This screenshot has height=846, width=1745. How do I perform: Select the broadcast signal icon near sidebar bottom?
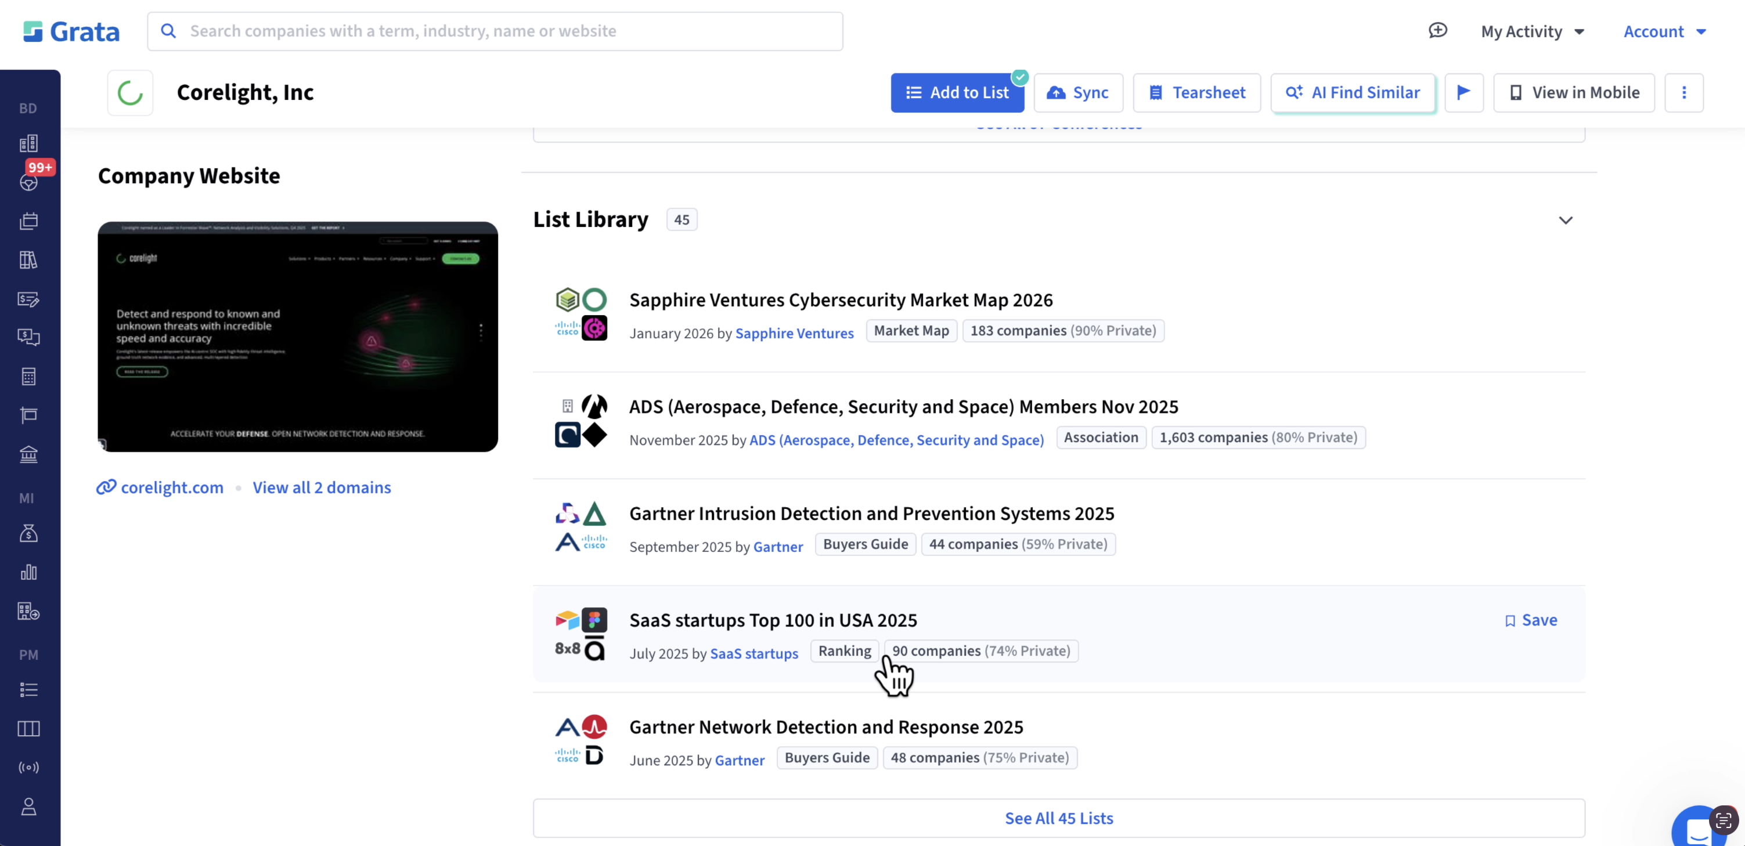pos(28,768)
